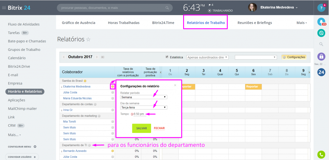Screen dimensions: 329x160
Task: Click the FECHAR link in the popup
Action: point(159,128)
